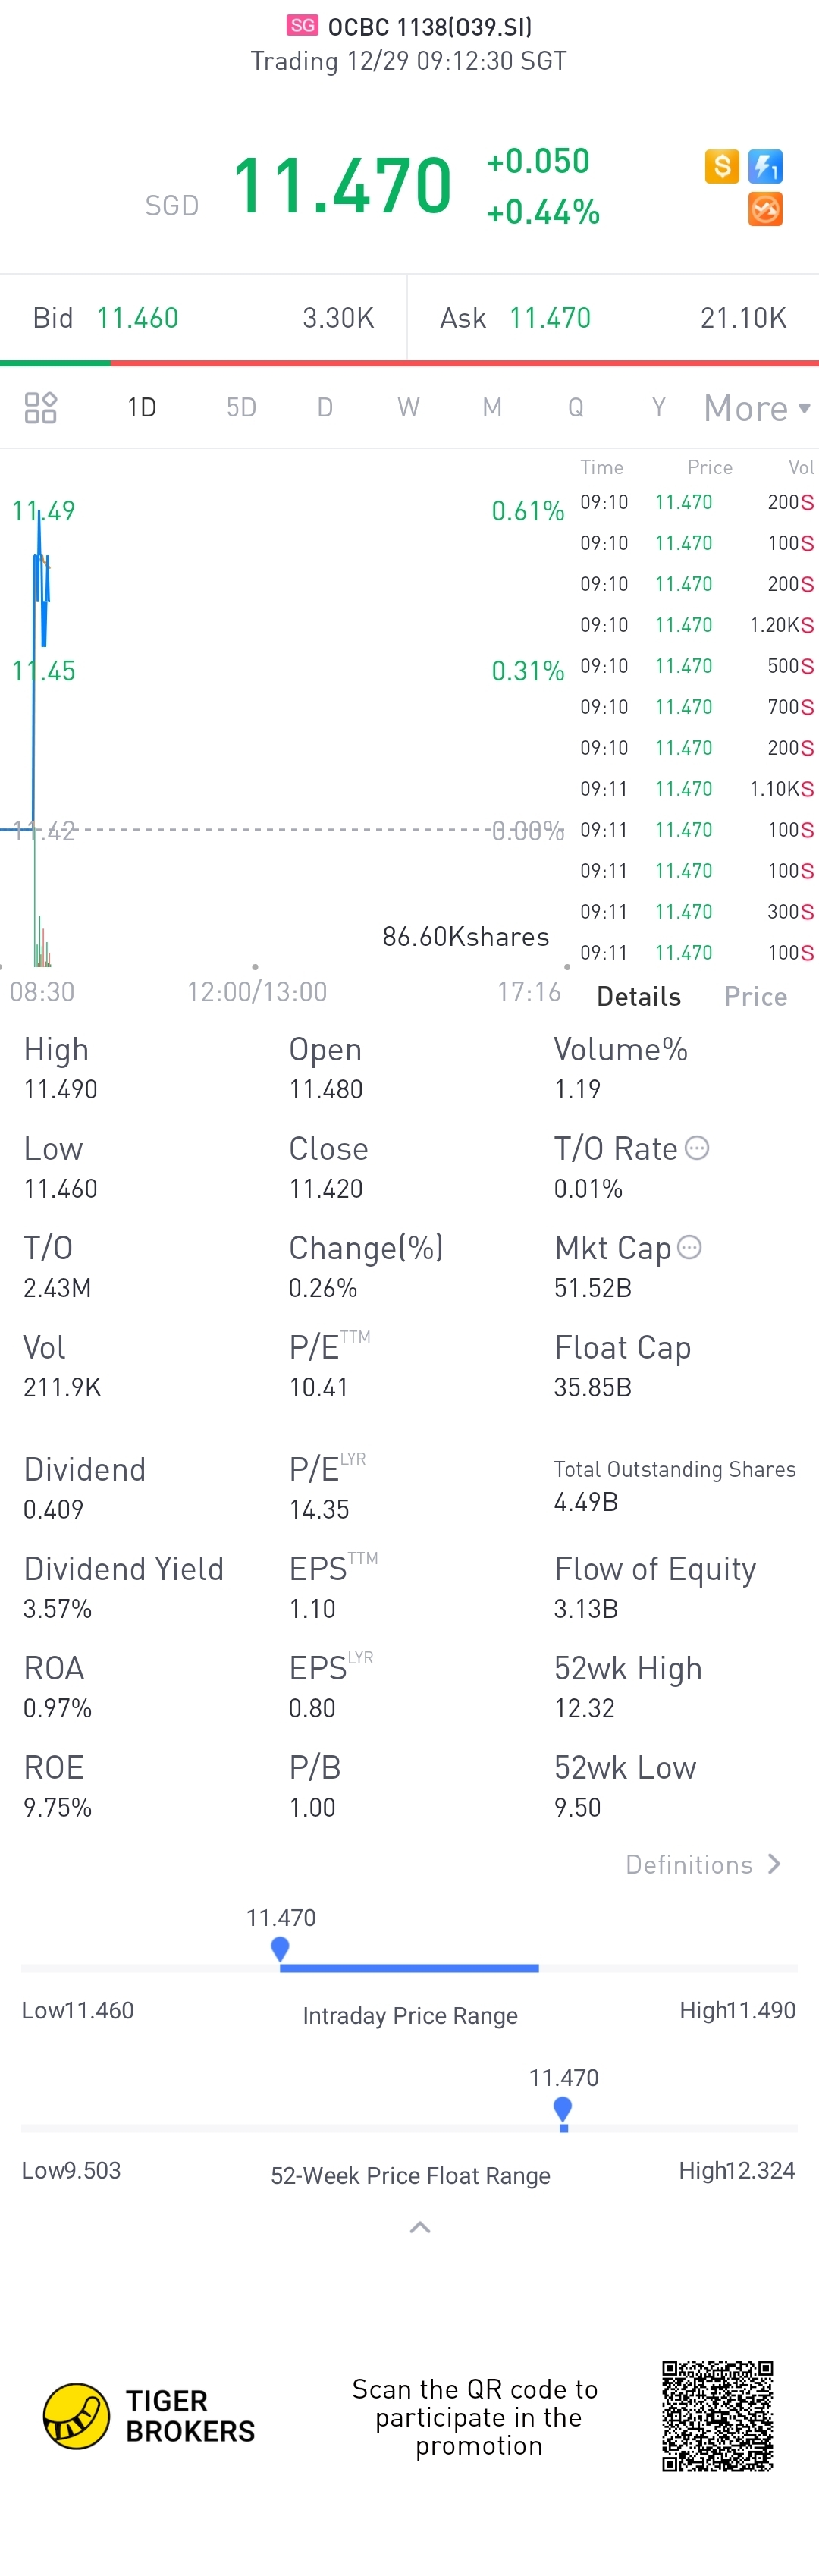Collapse details with the up chevron
819x2576 pixels.
pyautogui.click(x=420, y=2227)
